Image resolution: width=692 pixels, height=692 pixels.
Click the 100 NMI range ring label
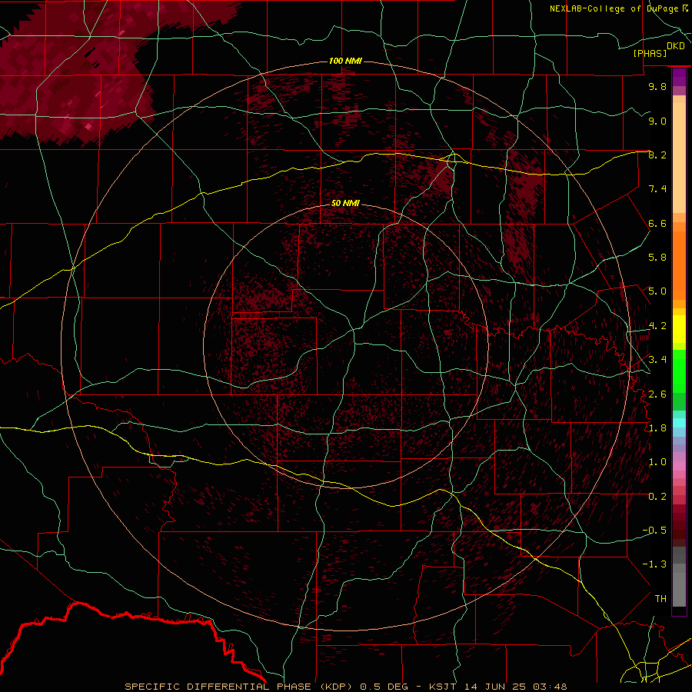(x=345, y=61)
